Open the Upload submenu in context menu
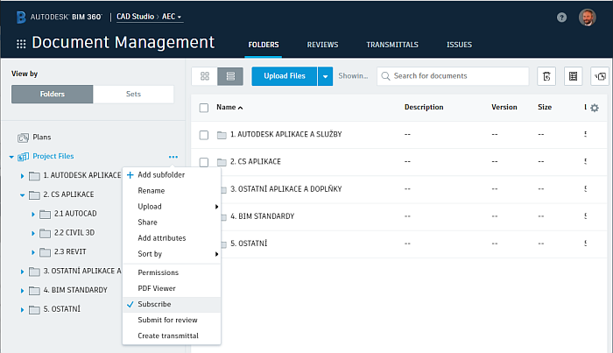 click(172, 207)
